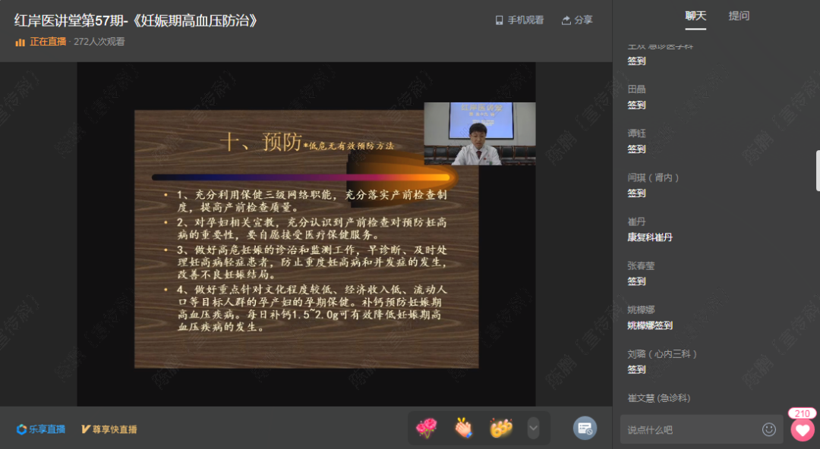The image size is (820, 449).
Task: Click the heart like button
Action: pyautogui.click(x=802, y=430)
